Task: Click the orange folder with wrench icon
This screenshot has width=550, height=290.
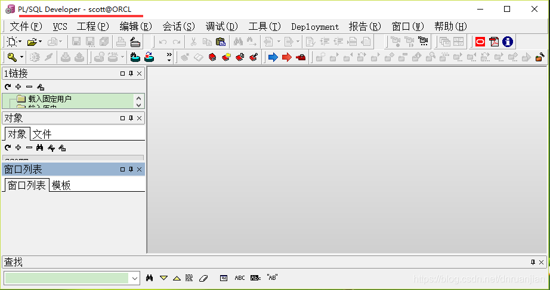Action: [x=540, y=57]
